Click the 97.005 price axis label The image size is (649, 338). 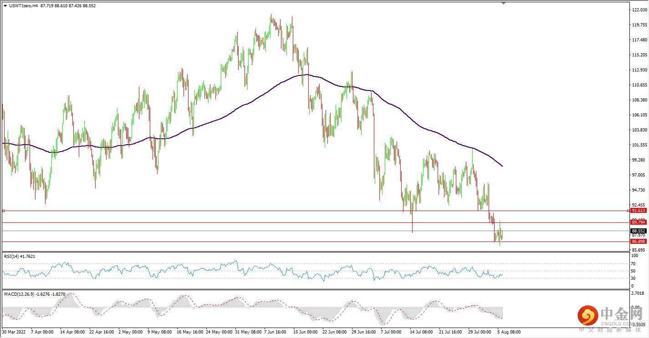pos(639,175)
